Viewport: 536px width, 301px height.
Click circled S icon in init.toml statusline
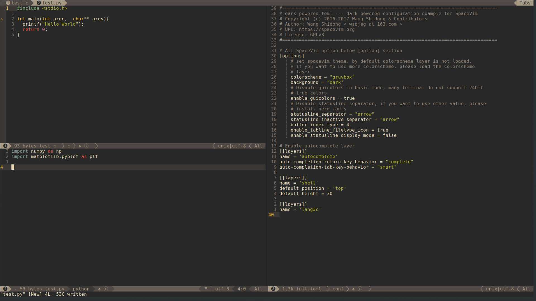360,289
